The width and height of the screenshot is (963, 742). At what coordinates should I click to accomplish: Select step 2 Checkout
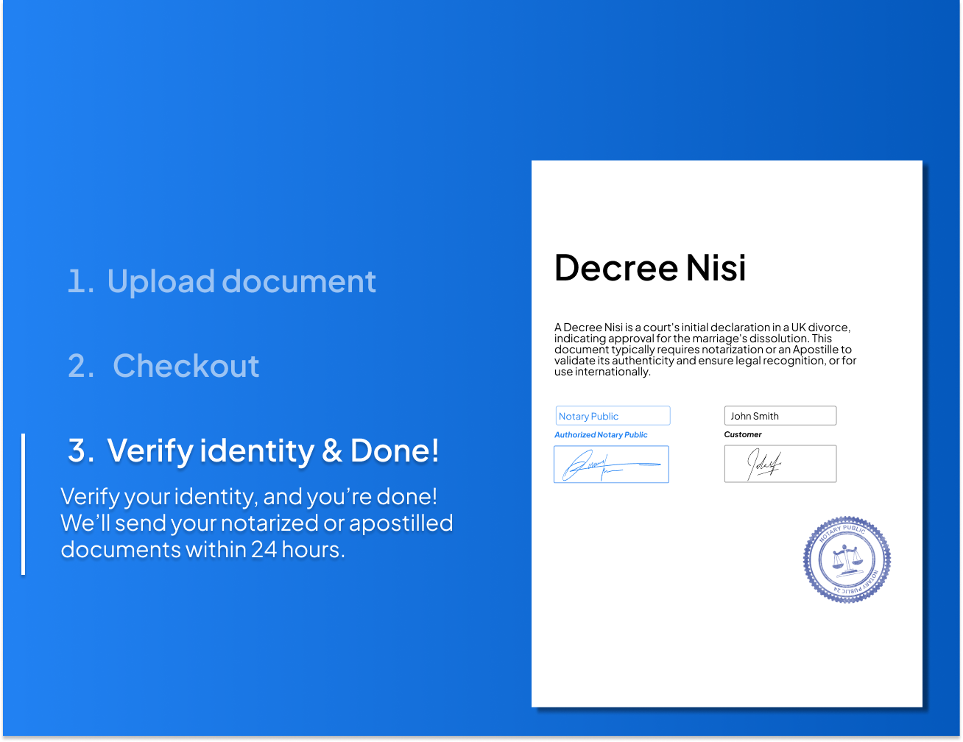163,366
